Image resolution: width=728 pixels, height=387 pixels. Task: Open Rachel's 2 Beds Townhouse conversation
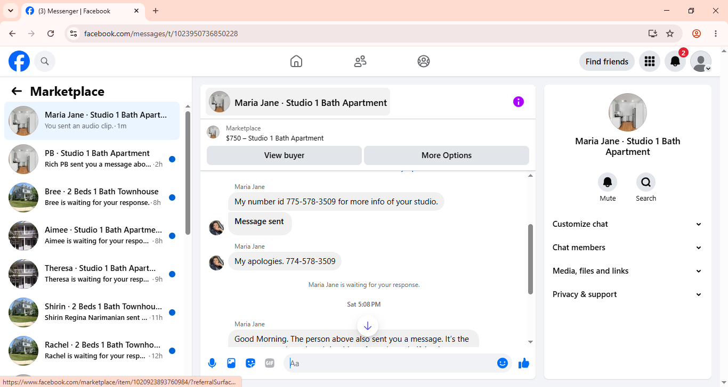pos(92,351)
